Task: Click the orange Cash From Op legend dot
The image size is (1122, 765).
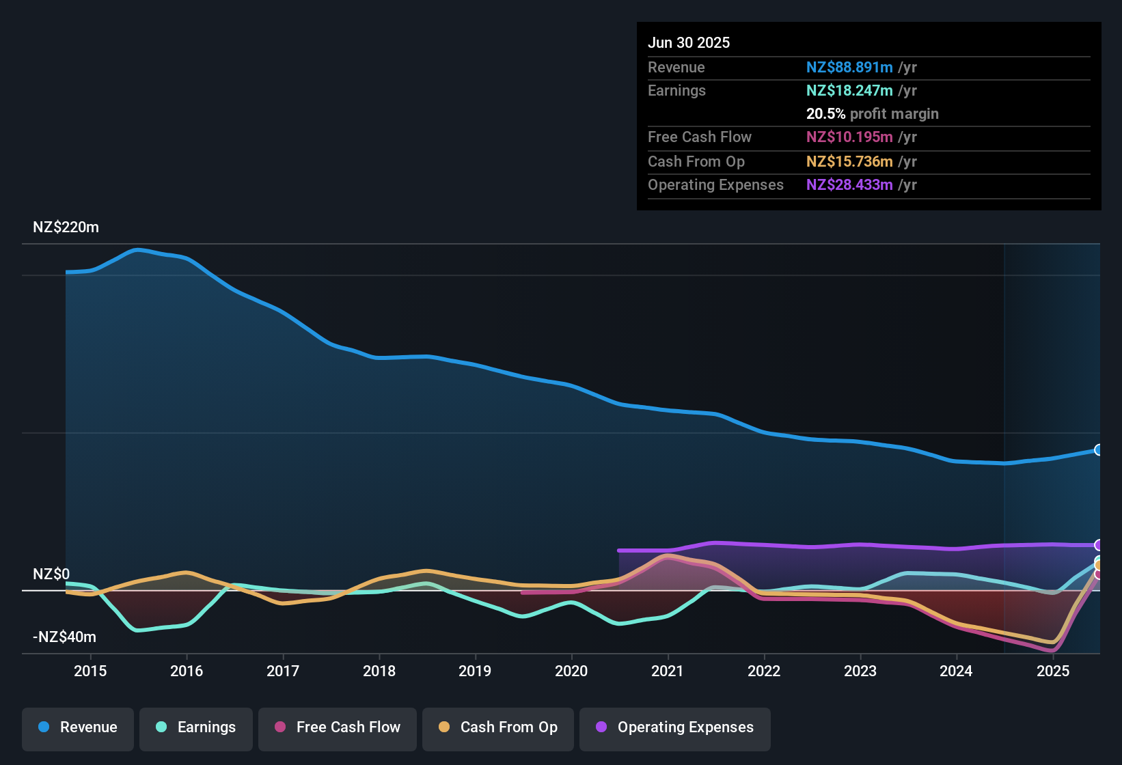Action: (444, 727)
